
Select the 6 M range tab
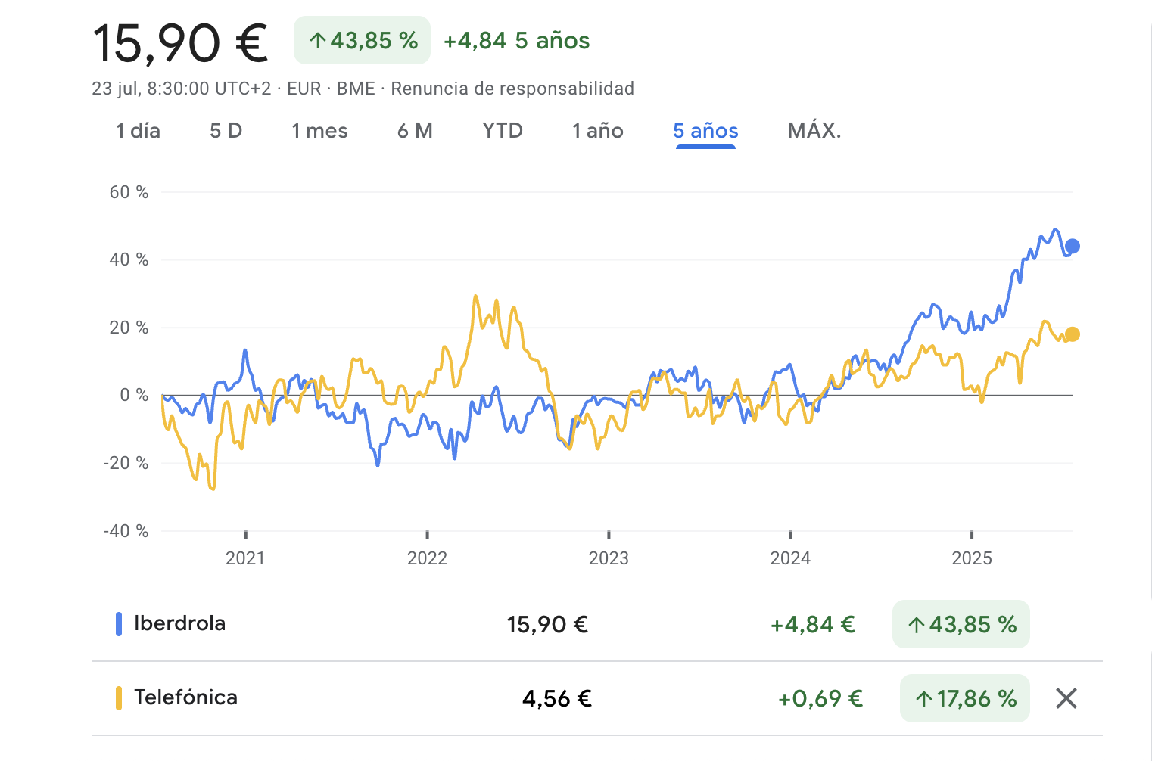[415, 131]
